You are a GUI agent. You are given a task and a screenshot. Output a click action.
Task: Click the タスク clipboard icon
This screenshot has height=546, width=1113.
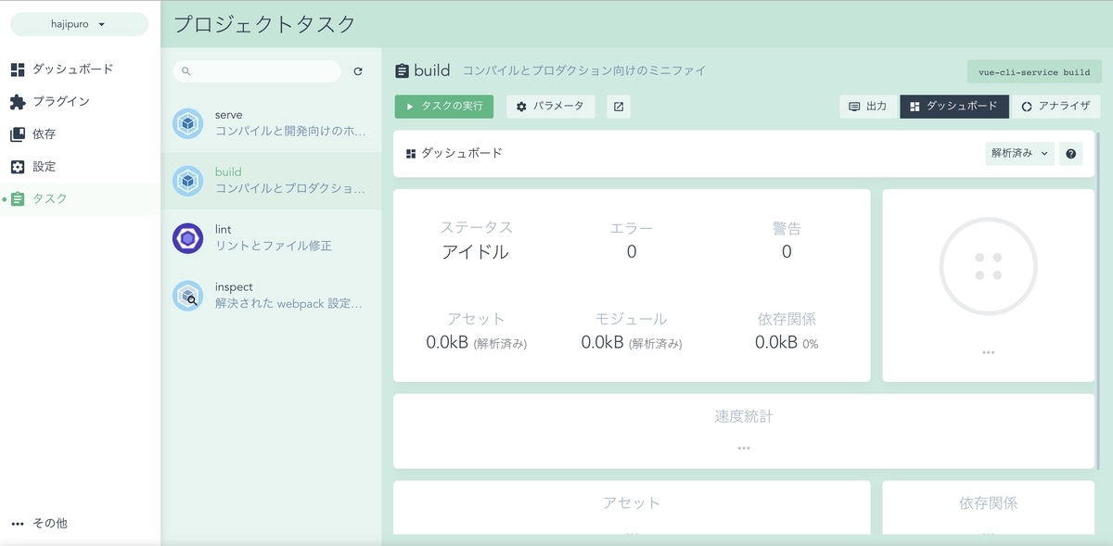click(18, 199)
